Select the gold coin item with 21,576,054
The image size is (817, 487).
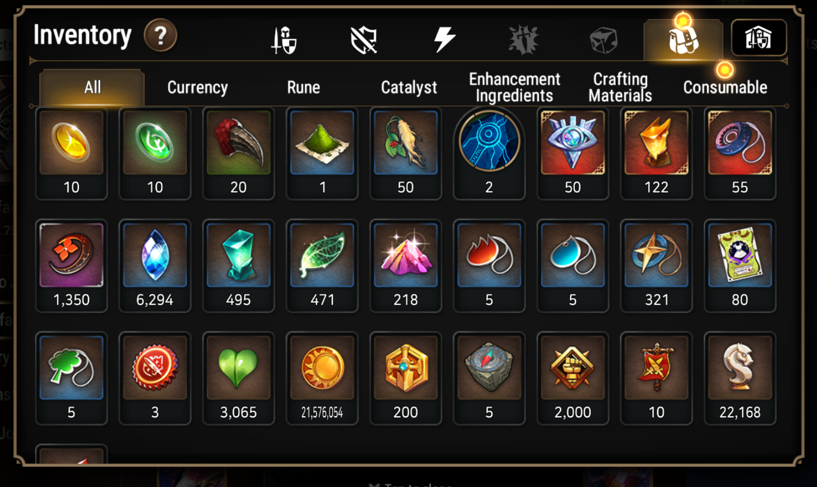click(x=322, y=378)
